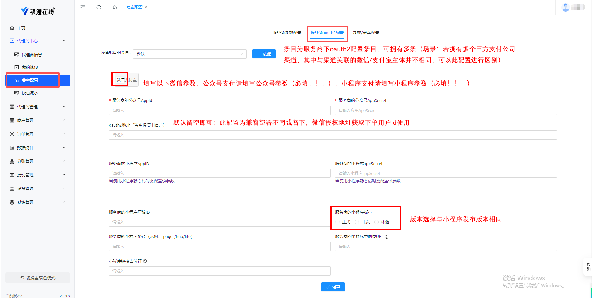Click the sidebar collapse menu icon
This screenshot has height=298, width=592.
click(83, 7)
